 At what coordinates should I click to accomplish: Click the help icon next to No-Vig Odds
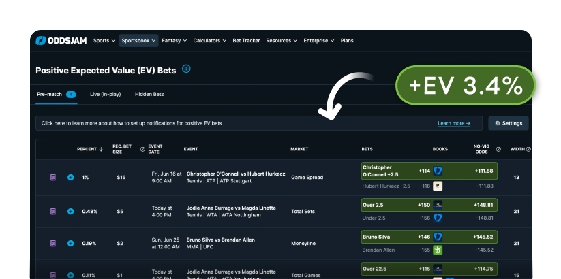click(x=498, y=149)
